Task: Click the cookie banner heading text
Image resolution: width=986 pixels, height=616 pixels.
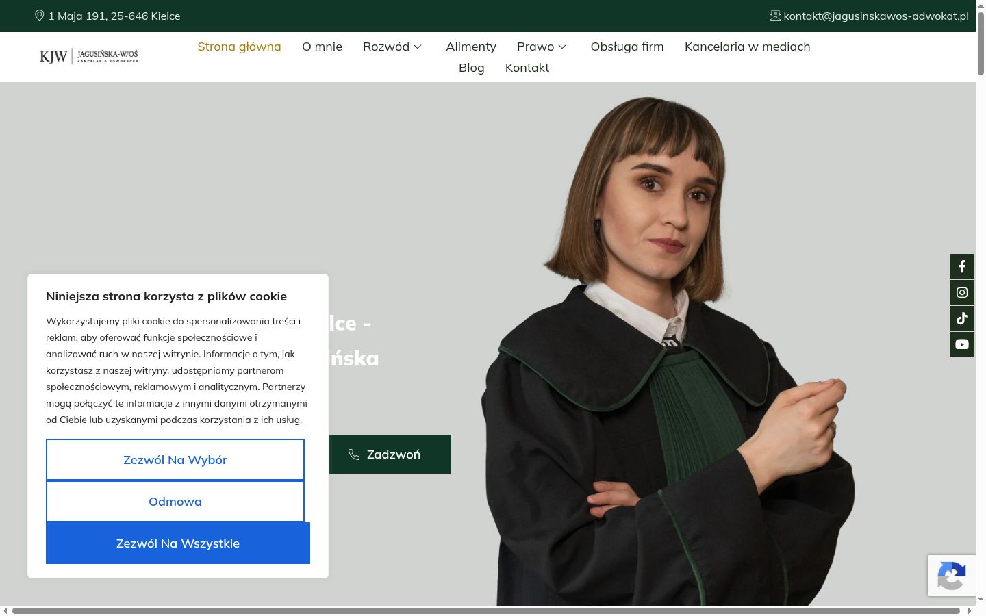Action: (x=166, y=296)
